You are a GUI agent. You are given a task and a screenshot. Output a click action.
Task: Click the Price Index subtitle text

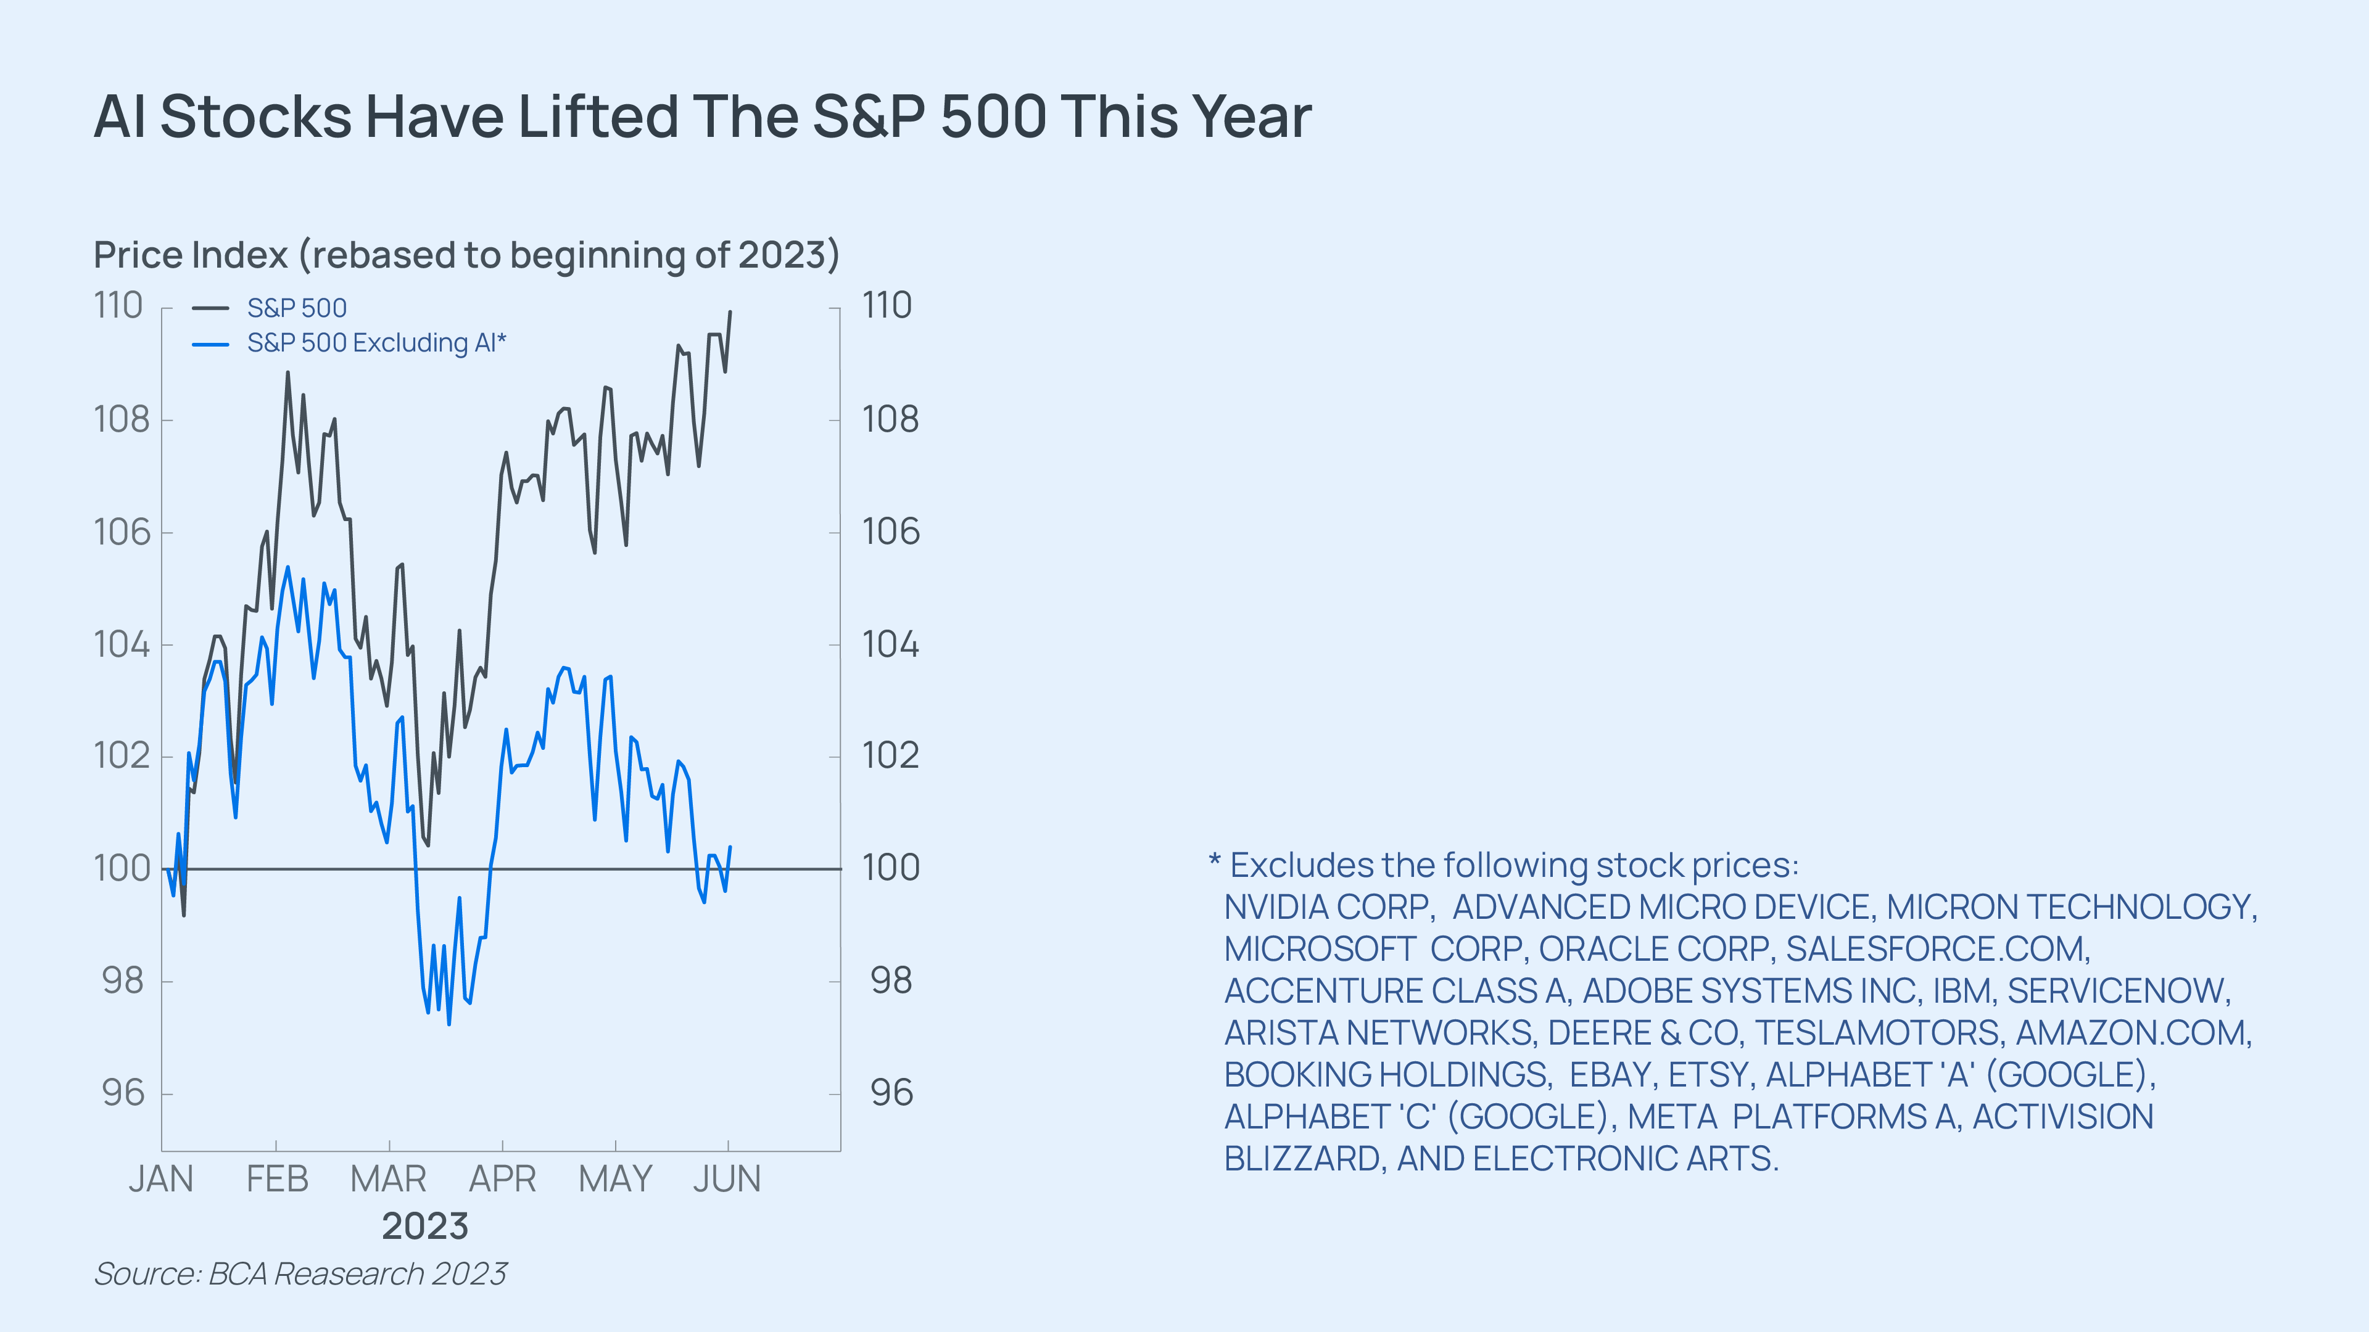466,255
